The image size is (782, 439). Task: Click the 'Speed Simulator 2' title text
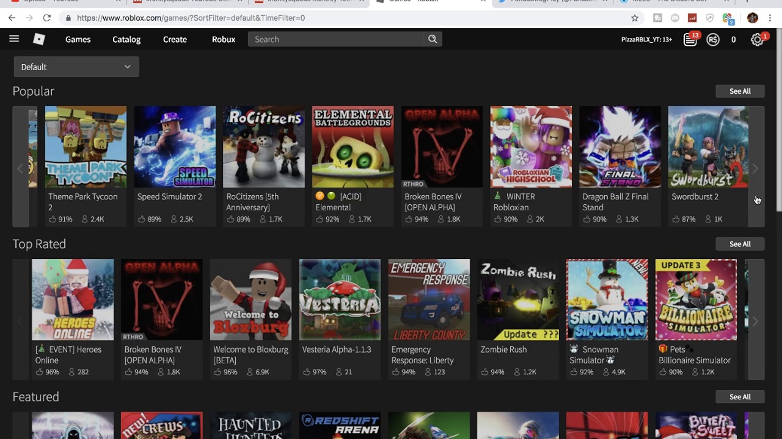click(169, 196)
